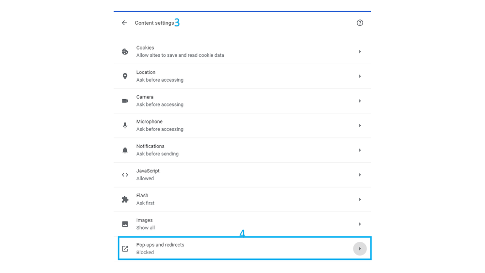Expand the JavaScript row arrow
Screen dimensions: 485x273
tap(360, 175)
